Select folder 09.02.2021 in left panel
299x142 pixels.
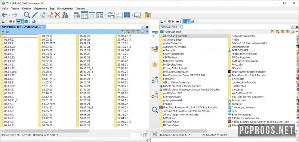click(x=47, y=43)
